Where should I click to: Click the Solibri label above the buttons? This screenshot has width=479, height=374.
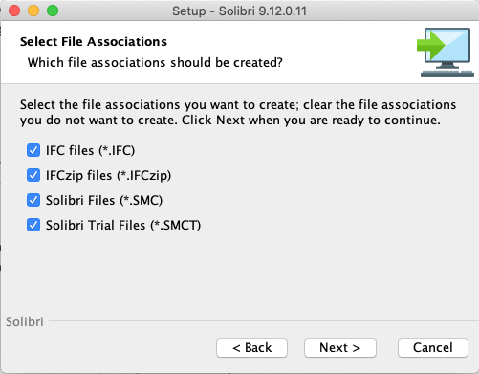(x=25, y=321)
